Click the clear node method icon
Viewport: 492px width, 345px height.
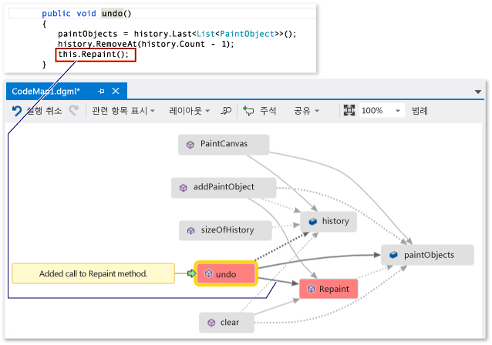tap(211, 323)
